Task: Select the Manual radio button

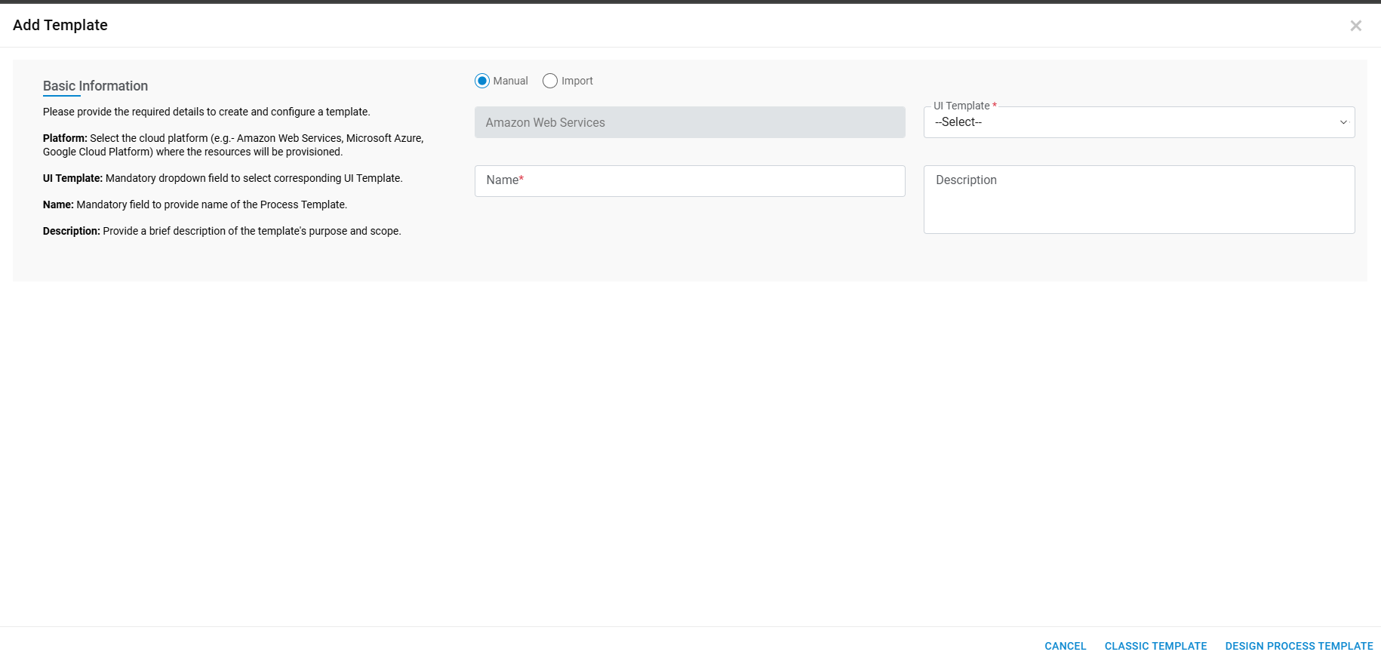Action: pyautogui.click(x=482, y=81)
